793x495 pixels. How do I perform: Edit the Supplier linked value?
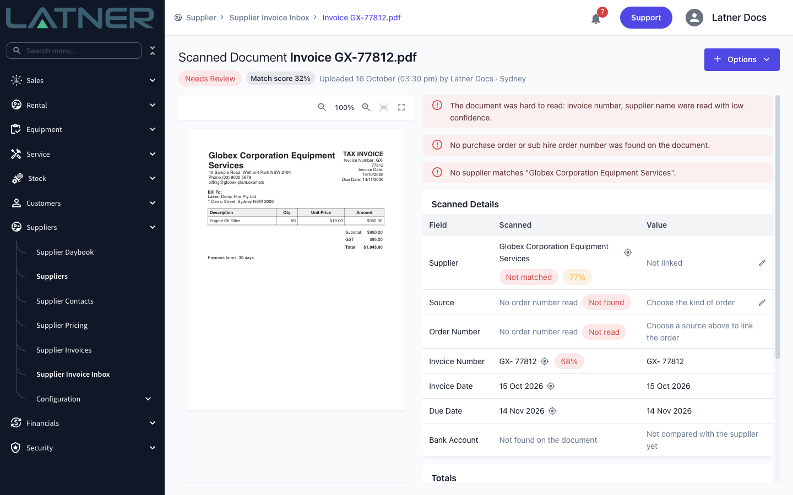(x=762, y=263)
